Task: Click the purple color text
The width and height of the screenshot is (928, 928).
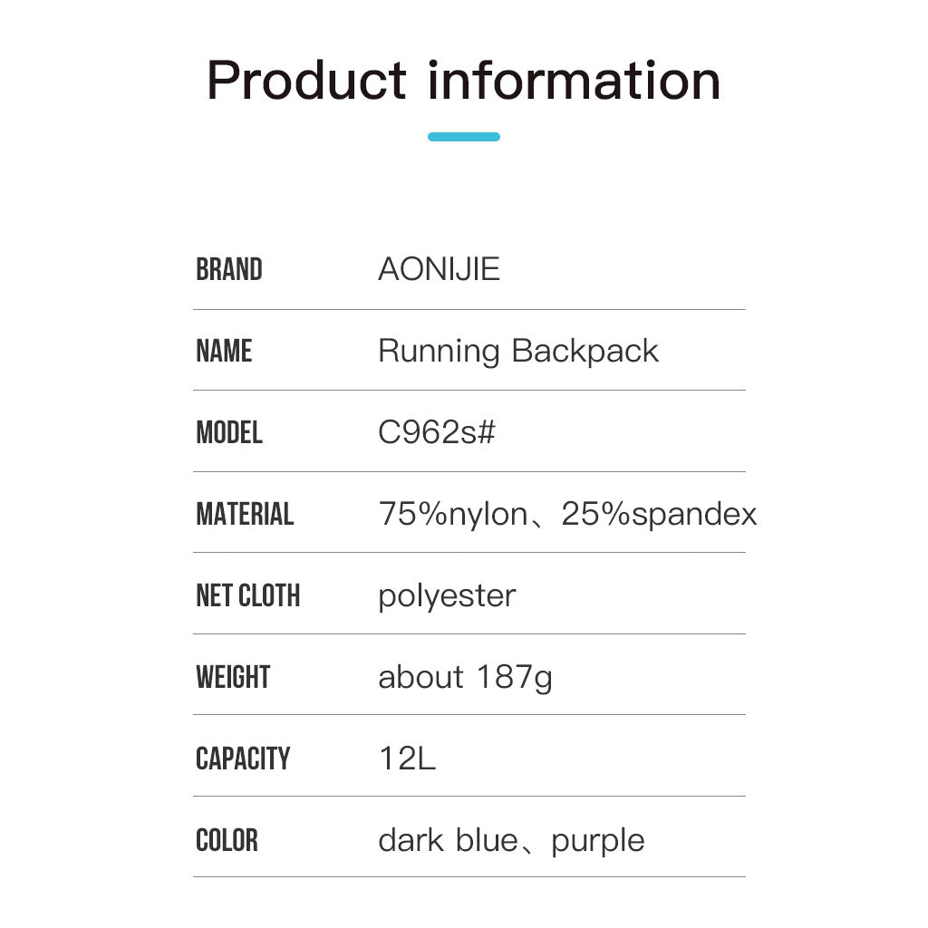Action: 598,841
